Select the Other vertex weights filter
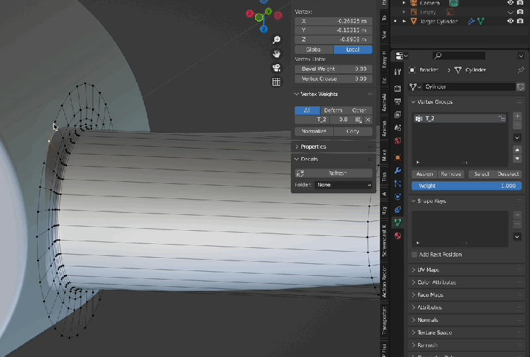Screen dimensions: 530x357 coord(359,110)
